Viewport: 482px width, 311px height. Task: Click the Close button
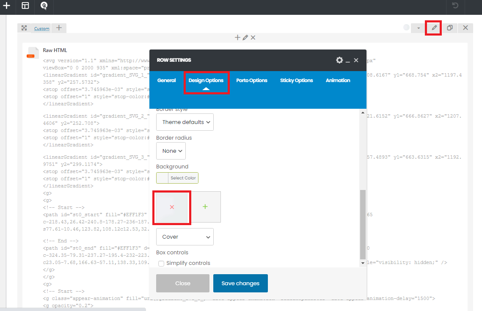[182, 283]
